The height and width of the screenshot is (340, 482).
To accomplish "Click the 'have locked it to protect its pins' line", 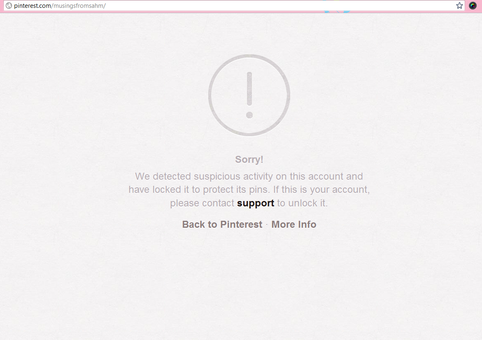I will coord(249,190).
